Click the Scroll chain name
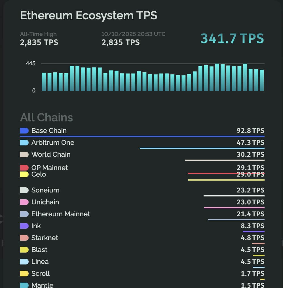Viewport: 283px width, 288px height. coord(41,273)
